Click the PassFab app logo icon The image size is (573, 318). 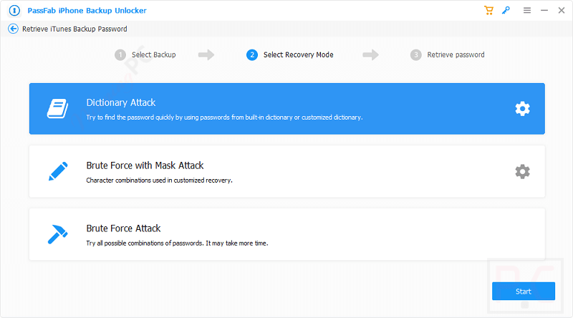pos(14,11)
